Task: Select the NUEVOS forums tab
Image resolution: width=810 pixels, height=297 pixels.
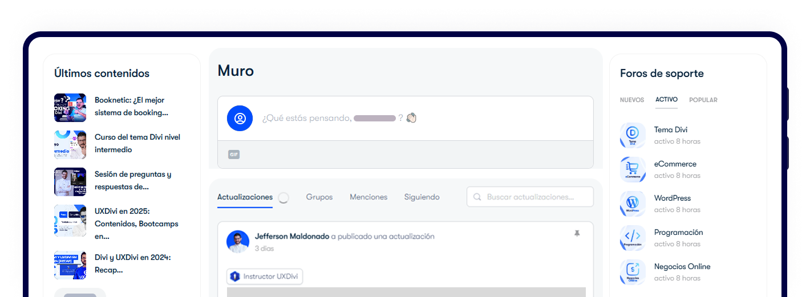Action: 632,100
